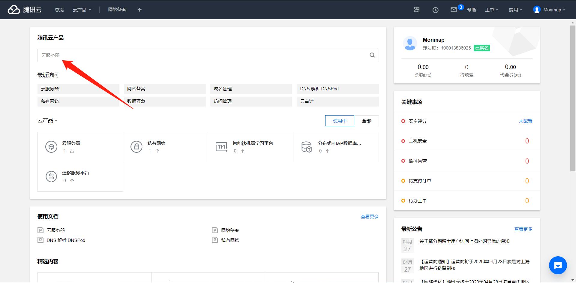Click inside the 云服务器 search field

[180, 55]
